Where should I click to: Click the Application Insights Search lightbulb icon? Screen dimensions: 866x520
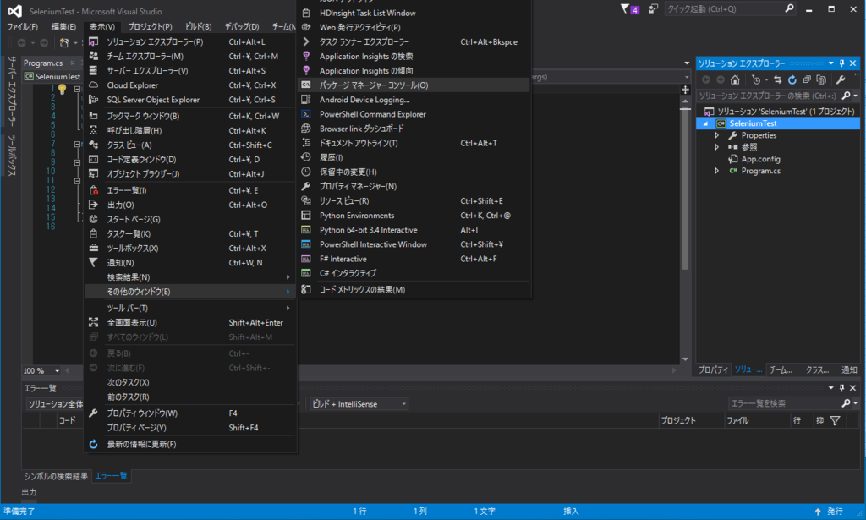(306, 57)
